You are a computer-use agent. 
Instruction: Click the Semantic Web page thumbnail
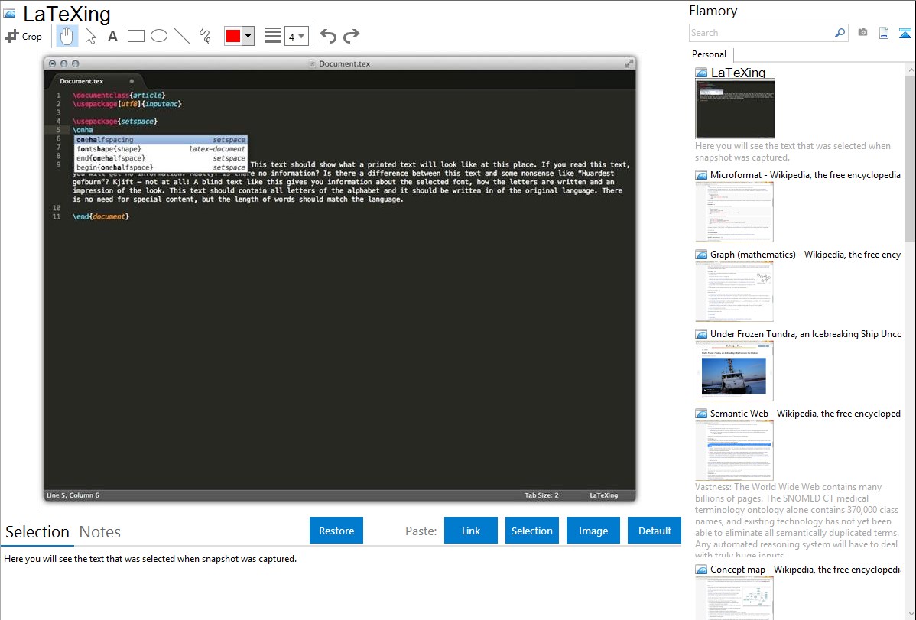click(734, 450)
